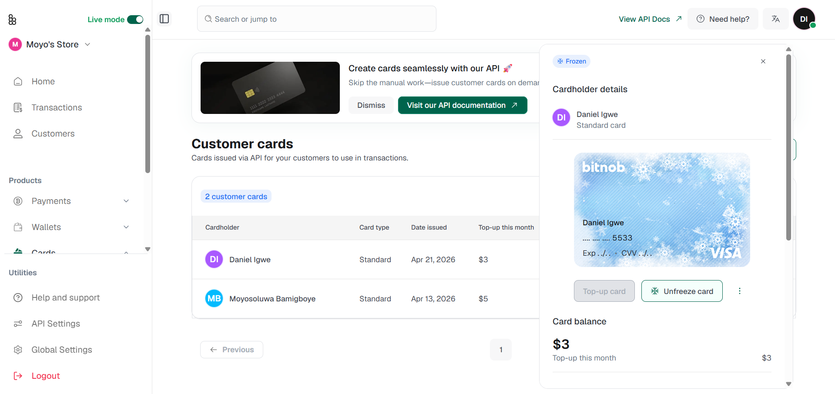Click the details panel vertical scrollbar
This screenshot has width=835, height=394.
pos(788,147)
